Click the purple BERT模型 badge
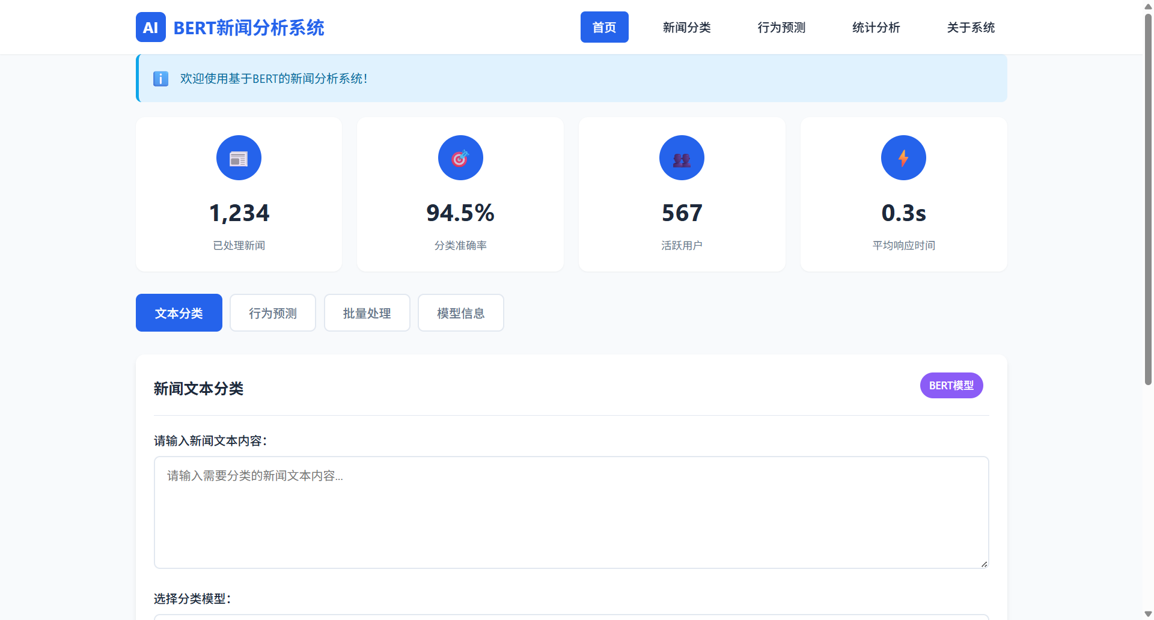Image resolution: width=1154 pixels, height=620 pixels. (951, 386)
